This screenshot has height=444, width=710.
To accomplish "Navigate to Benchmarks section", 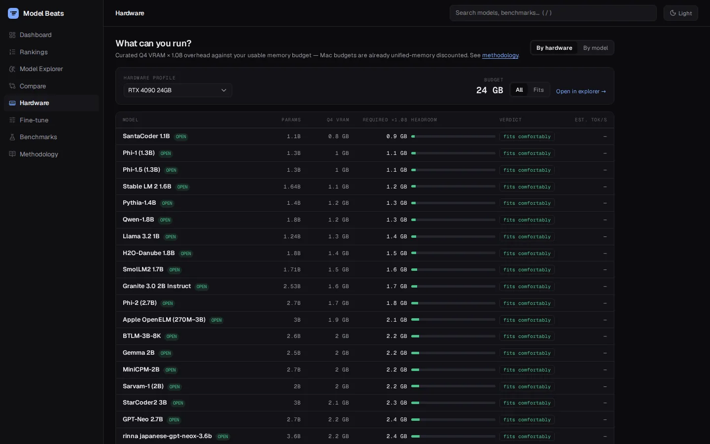I will point(51,137).
